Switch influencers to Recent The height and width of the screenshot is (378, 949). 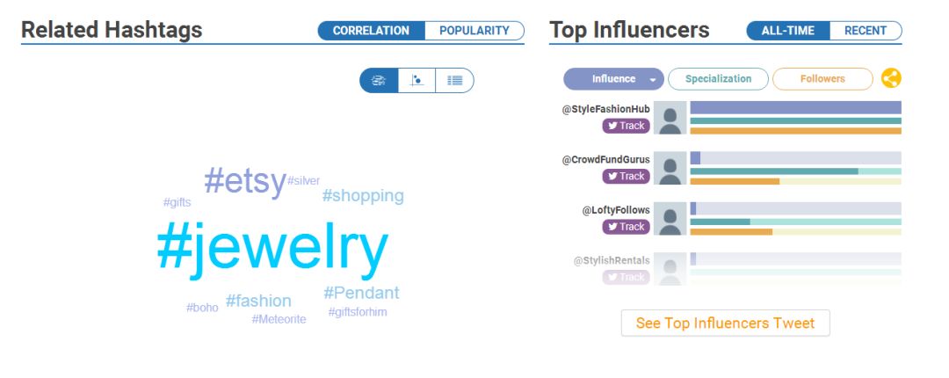865,31
